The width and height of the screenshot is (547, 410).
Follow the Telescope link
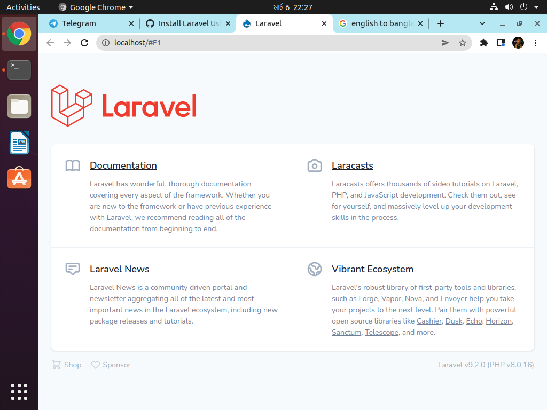click(x=381, y=332)
